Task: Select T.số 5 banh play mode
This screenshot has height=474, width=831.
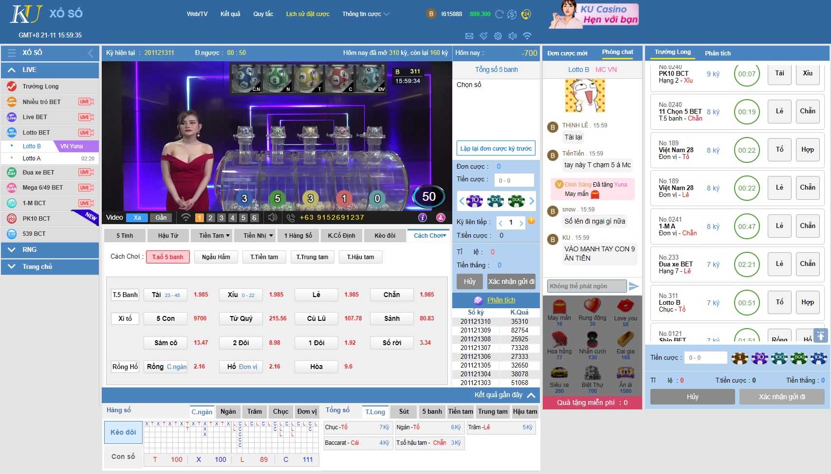Action: [x=167, y=257]
